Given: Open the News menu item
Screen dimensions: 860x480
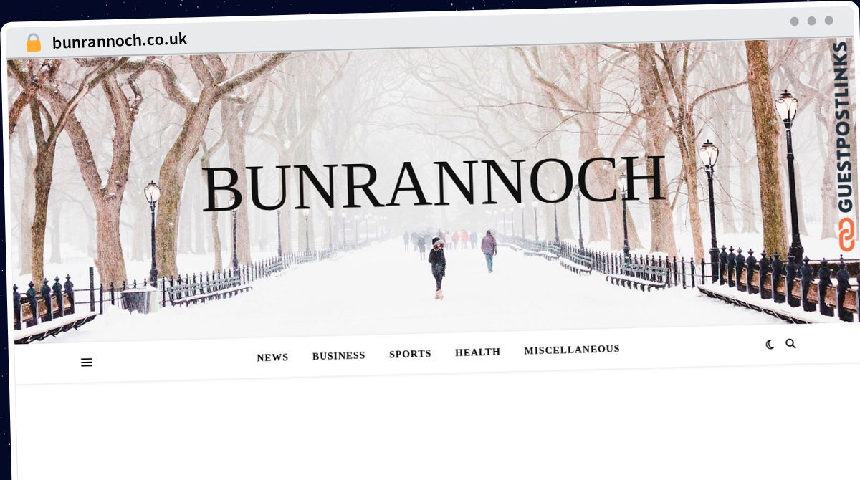Looking at the screenshot, I should (272, 357).
